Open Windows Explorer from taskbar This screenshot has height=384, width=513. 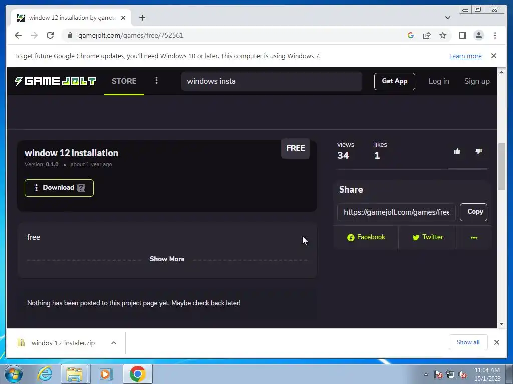coord(75,374)
